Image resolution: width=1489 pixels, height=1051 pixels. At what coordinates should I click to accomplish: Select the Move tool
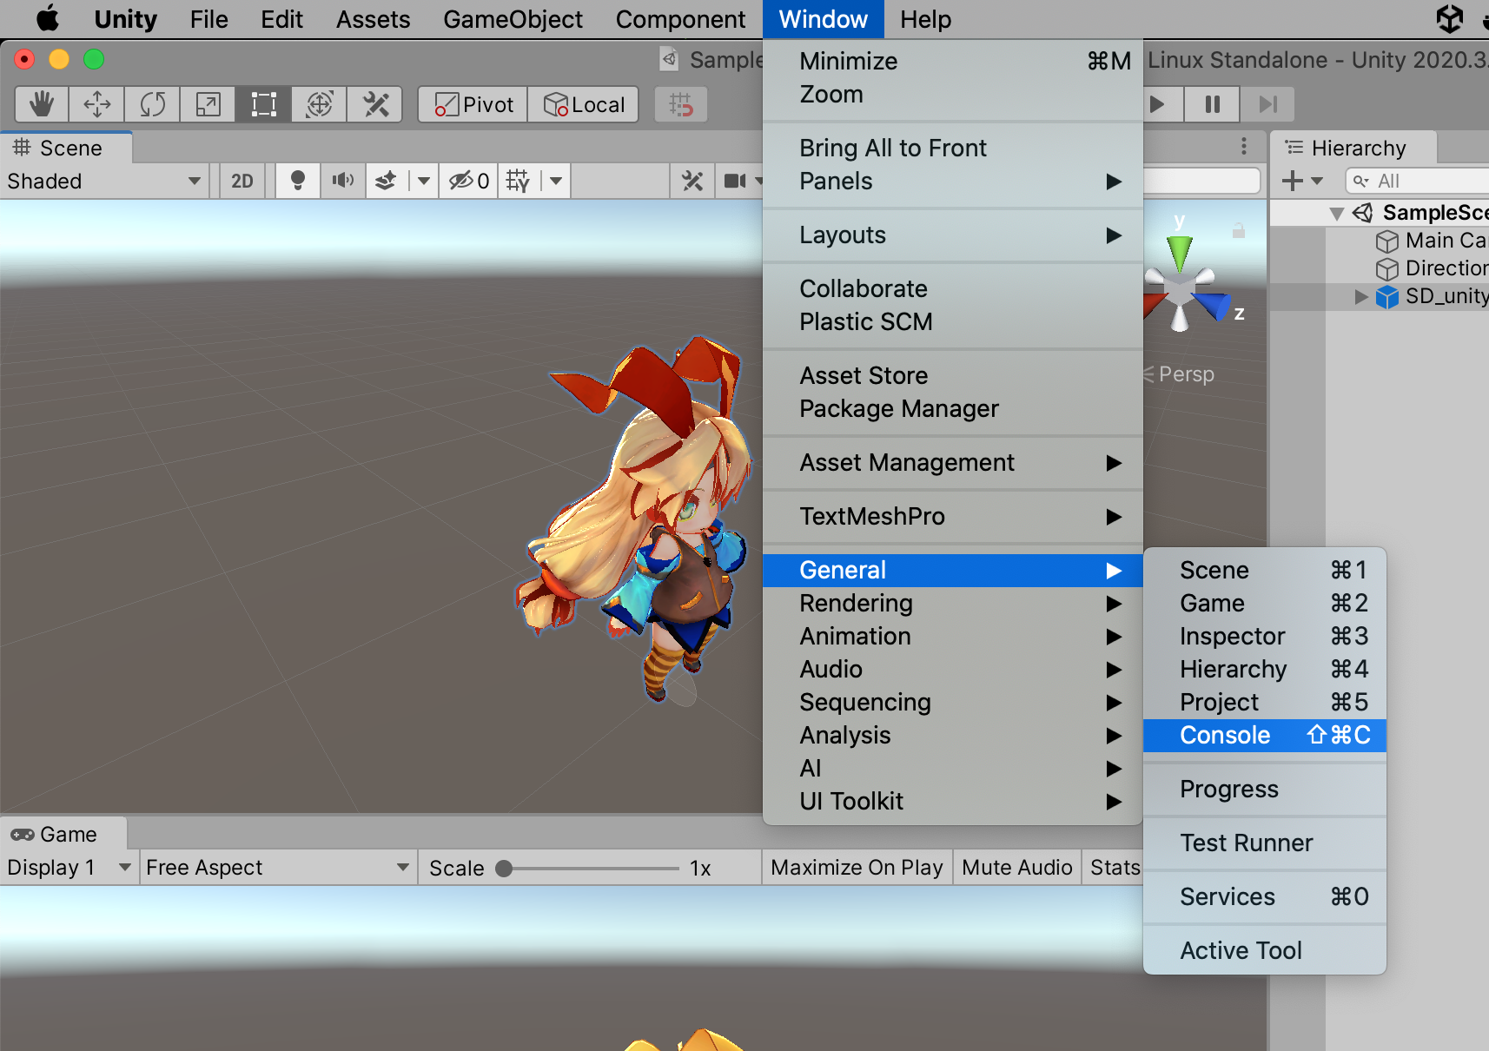click(96, 104)
